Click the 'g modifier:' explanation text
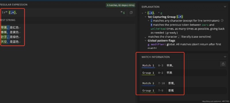Viewport: 230px width, 103px height. 157,44
